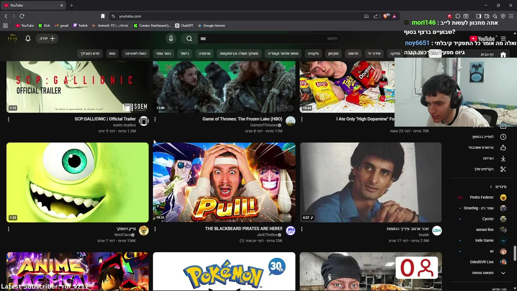Open the Leo AI sparkle icon
The width and height of the screenshot is (517, 291).
pyautogui.click(x=495, y=16)
